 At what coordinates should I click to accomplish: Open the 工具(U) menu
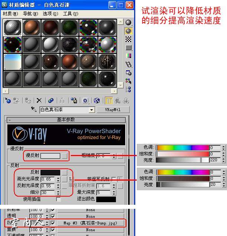tap(71, 14)
